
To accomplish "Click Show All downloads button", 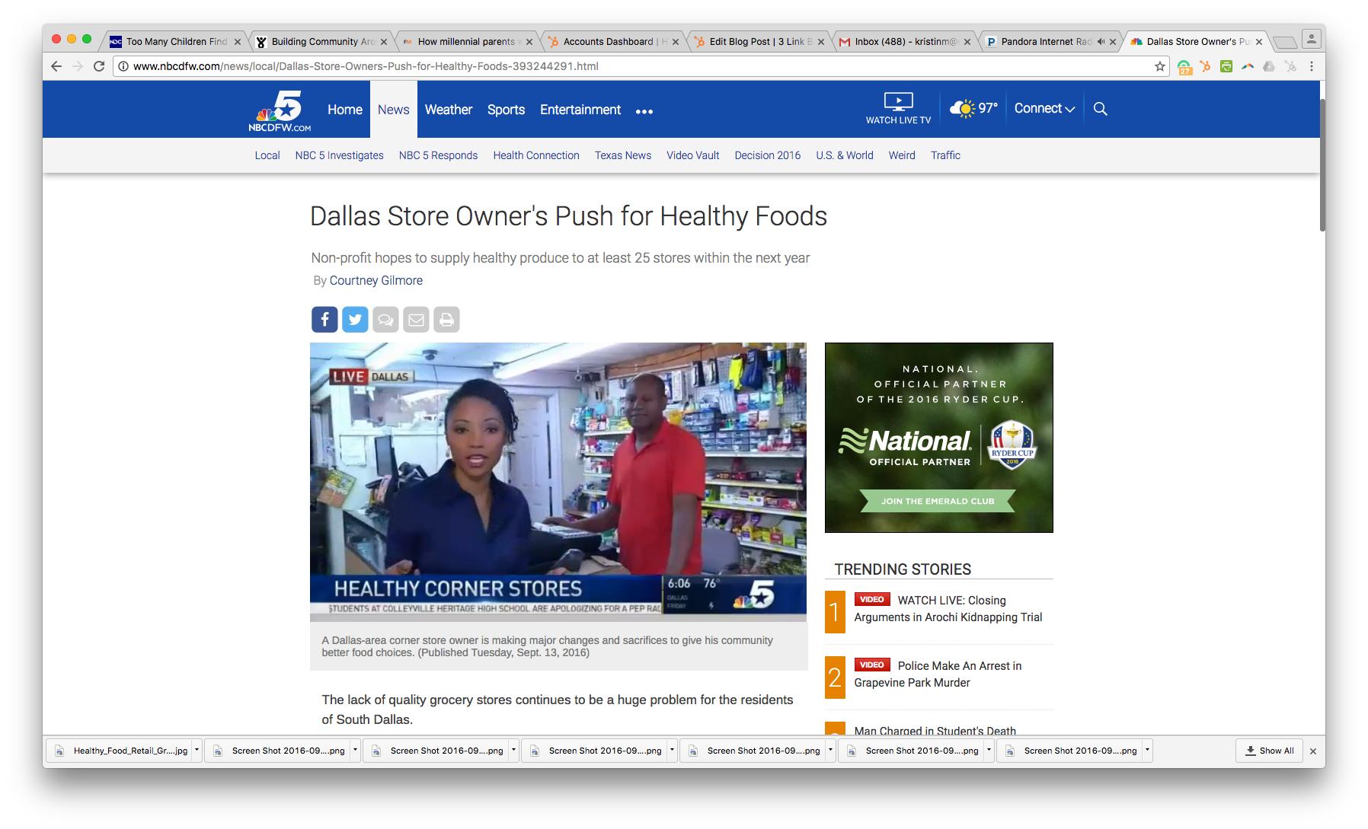I will pyautogui.click(x=1269, y=751).
